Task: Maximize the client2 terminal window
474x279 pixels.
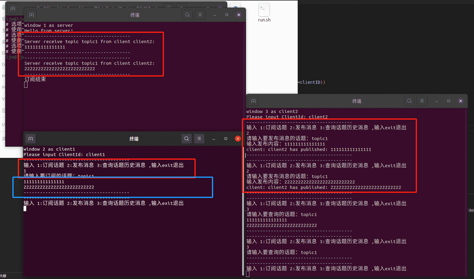Action: 449,101
